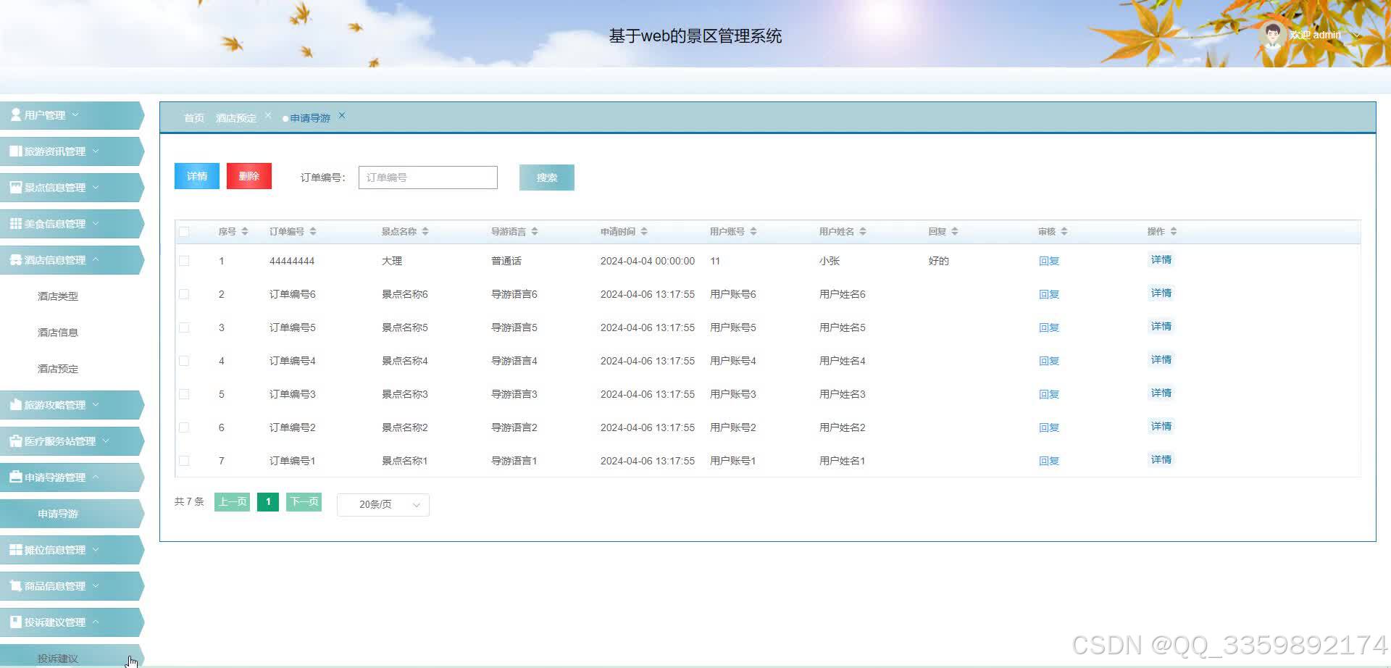The height and width of the screenshot is (668, 1391).
Task: Expand the 景点信息管理 menu
Action: pos(71,188)
